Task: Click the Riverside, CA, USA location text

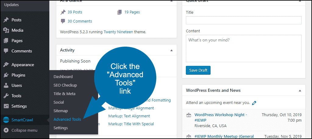Action: pos(210,126)
